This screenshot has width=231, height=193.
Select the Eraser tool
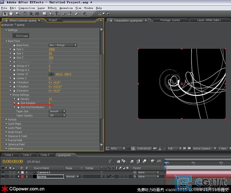click(x=76, y=14)
